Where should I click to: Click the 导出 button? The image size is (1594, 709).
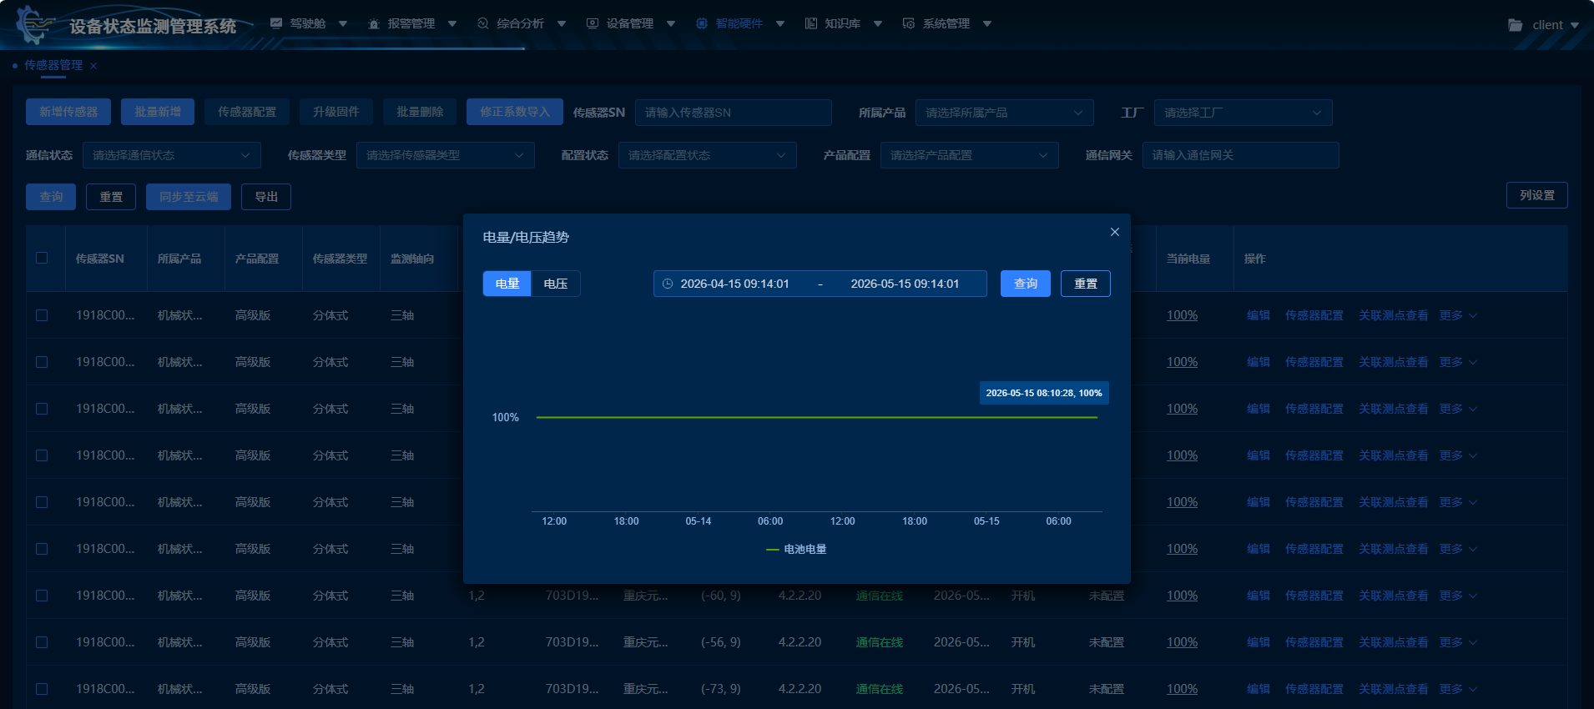tap(266, 197)
